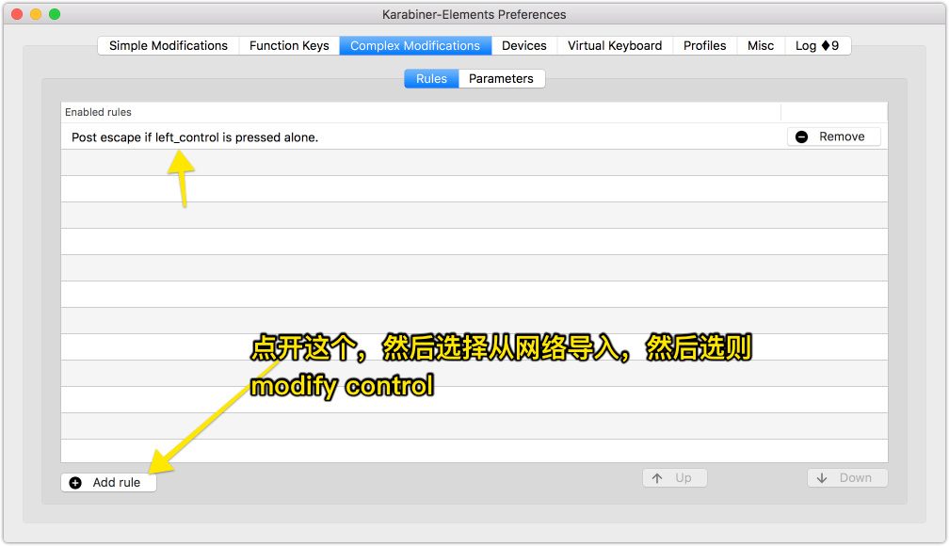
Task: Close the Karabiner-Elements Preferences window
Action: (x=17, y=14)
